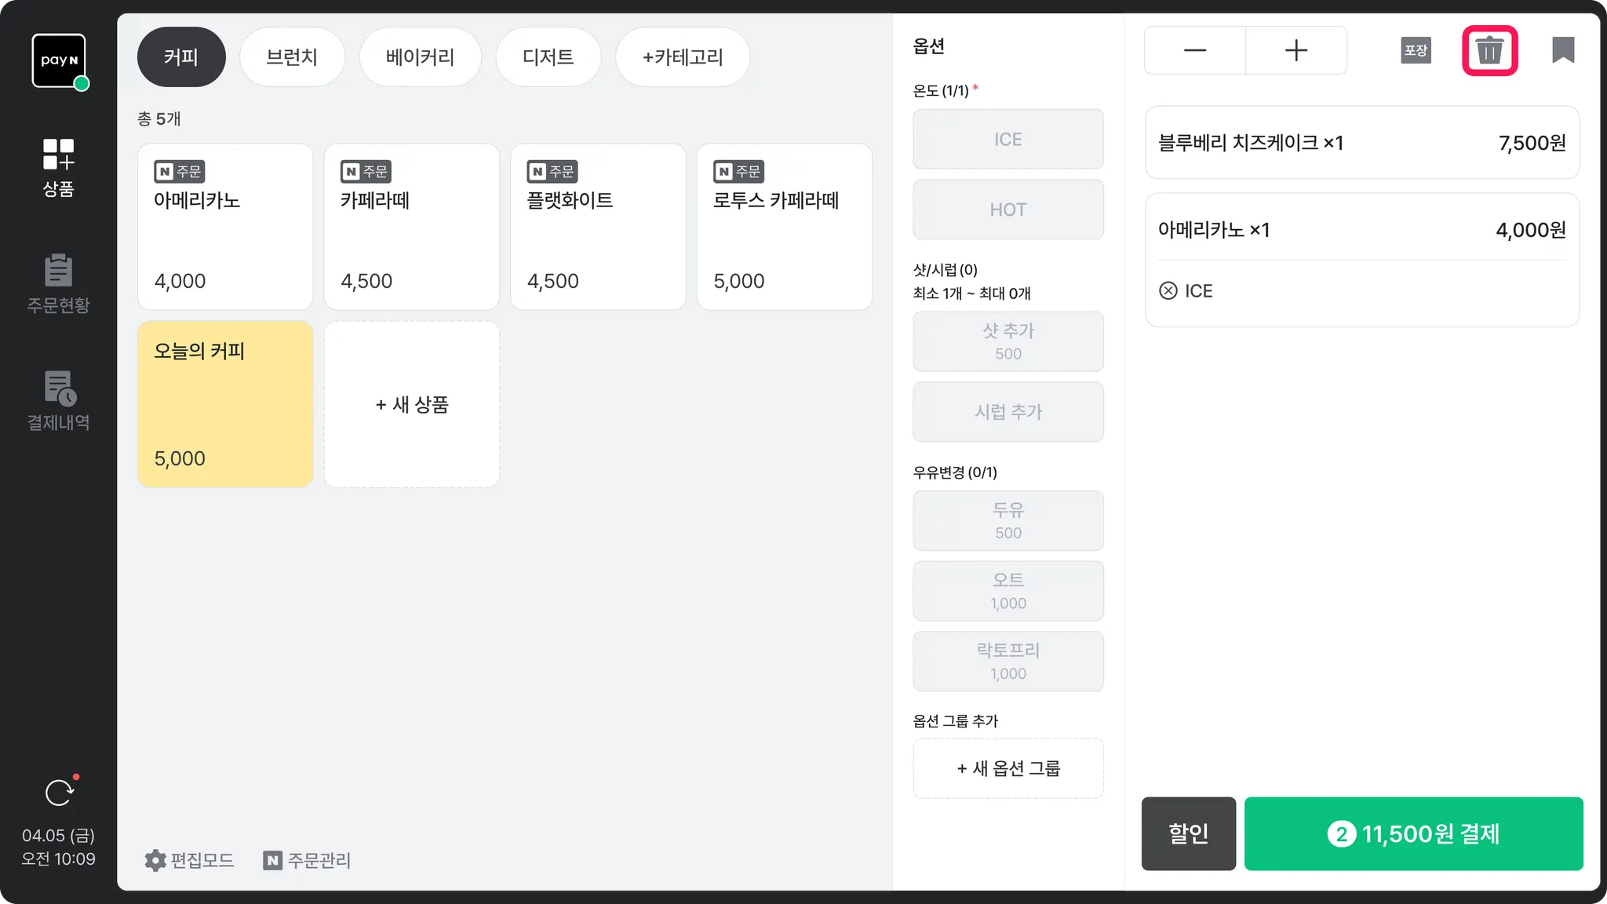
Task: Toggle the 포장 takeout icon
Action: pos(1416,51)
